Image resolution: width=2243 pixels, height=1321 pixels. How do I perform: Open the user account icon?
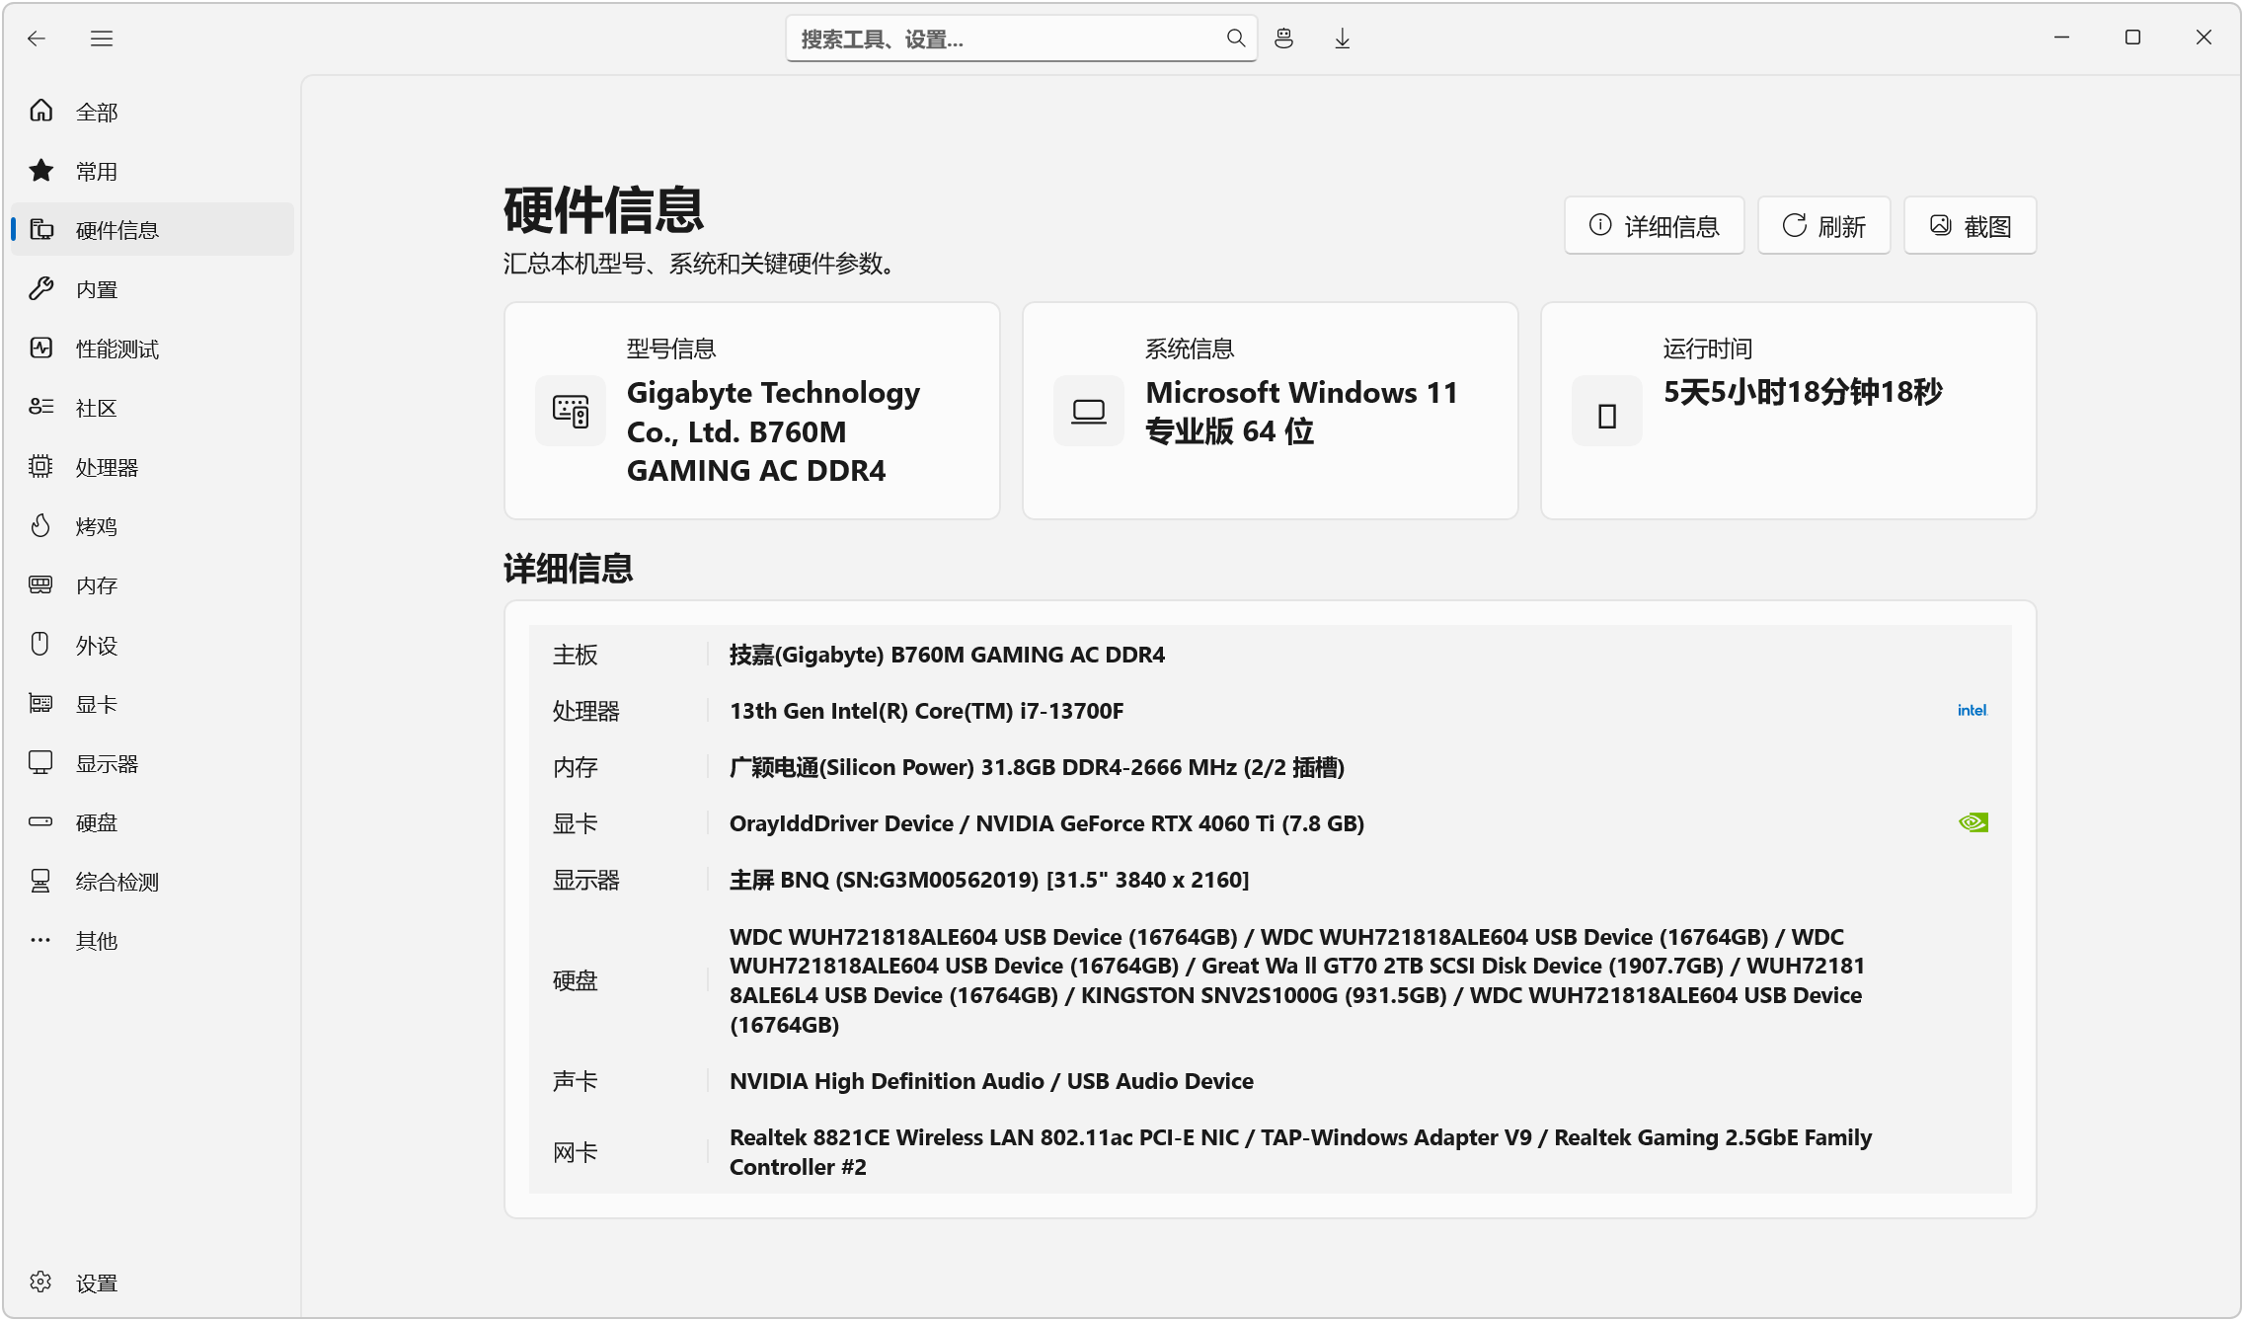[1283, 39]
